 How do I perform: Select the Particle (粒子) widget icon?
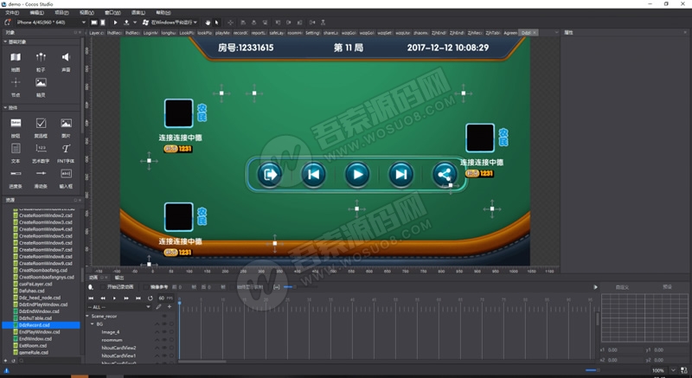pos(41,58)
